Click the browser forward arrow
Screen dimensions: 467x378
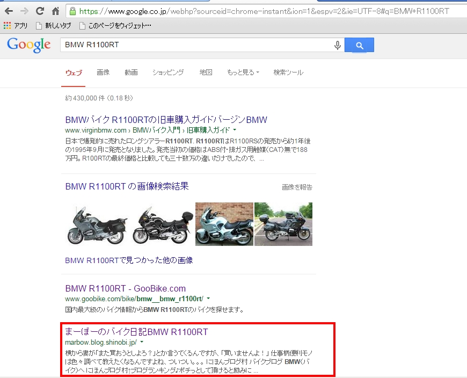pos(24,11)
